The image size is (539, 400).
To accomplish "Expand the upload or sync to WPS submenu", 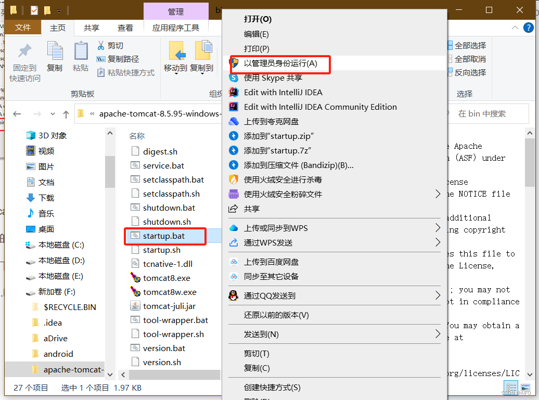I will tap(438, 227).
